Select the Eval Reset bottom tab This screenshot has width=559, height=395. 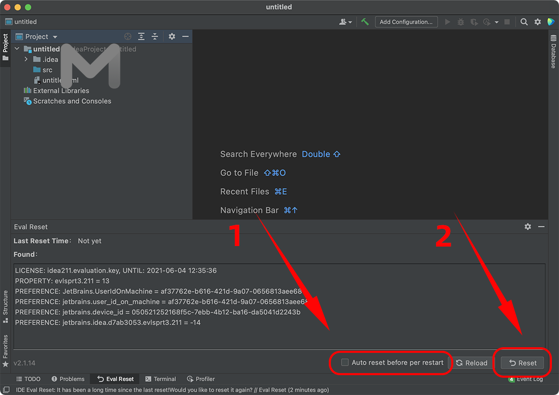115,379
